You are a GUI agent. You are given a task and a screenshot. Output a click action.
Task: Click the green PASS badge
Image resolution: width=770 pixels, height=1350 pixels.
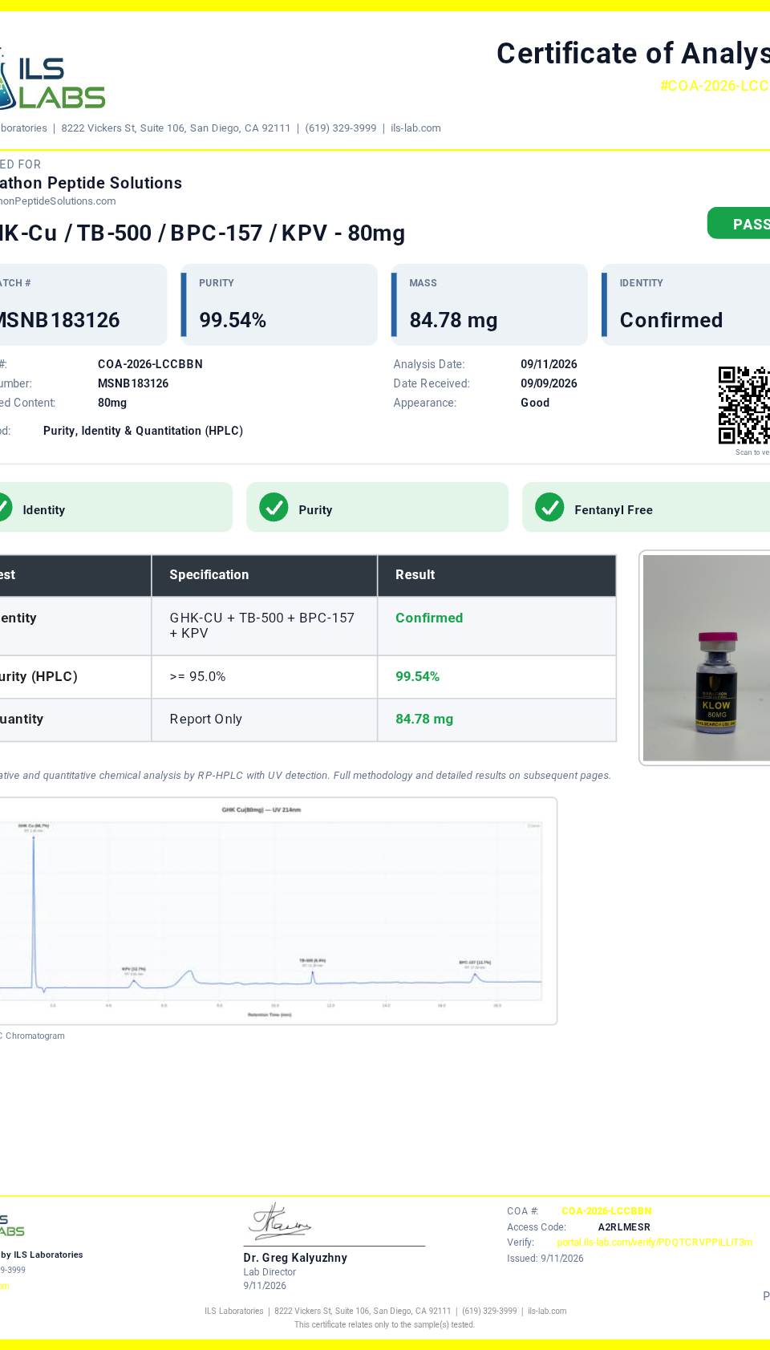(x=739, y=223)
